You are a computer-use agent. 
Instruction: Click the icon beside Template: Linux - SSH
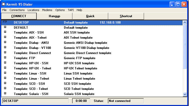click(x=5, y=73)
